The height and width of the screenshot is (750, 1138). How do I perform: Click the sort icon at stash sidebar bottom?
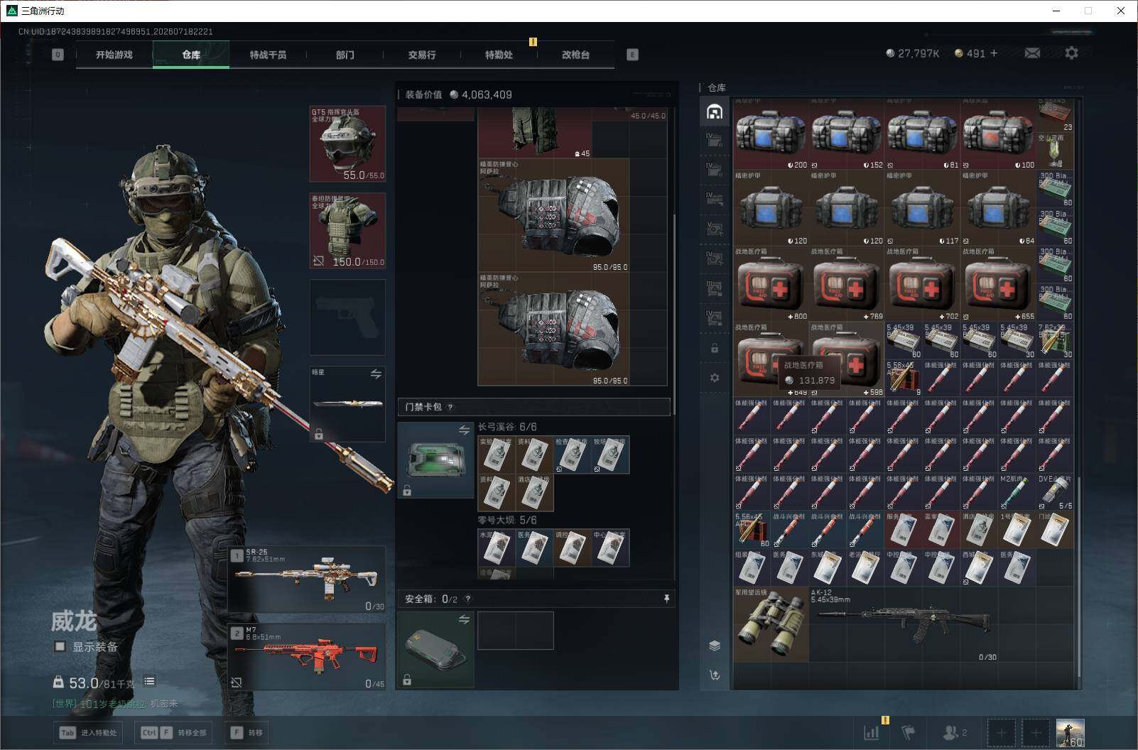(715, 675)
